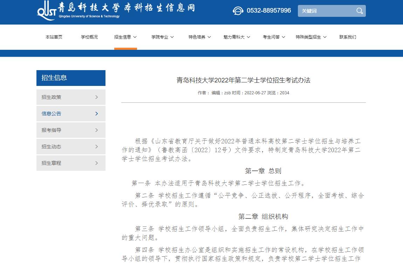
Task: Expand the chevron beside 考生问答
Action: coord(284,37)
